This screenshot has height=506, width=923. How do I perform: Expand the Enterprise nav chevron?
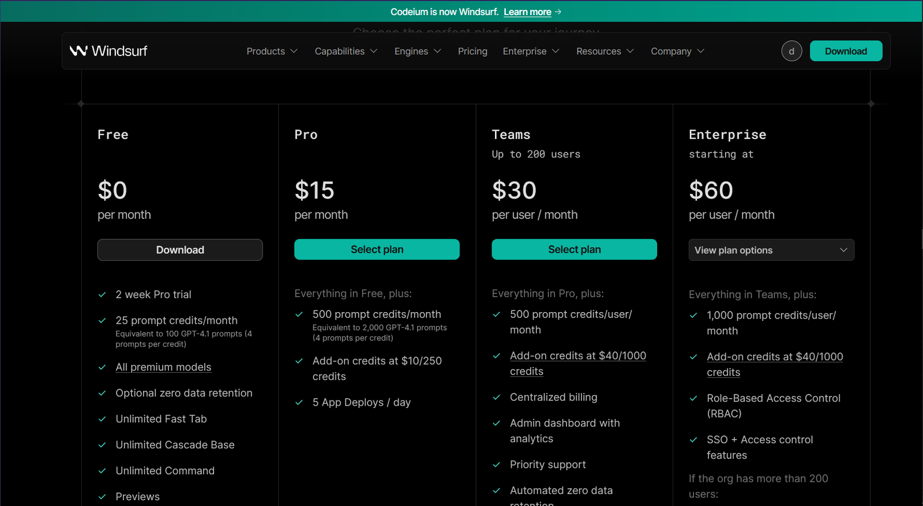[x=556, y=51]
